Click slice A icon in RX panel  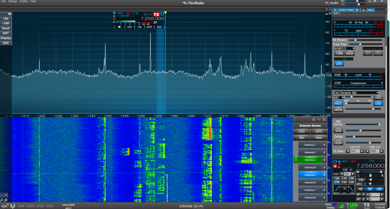pyautogui.click(x=335, y=161)
